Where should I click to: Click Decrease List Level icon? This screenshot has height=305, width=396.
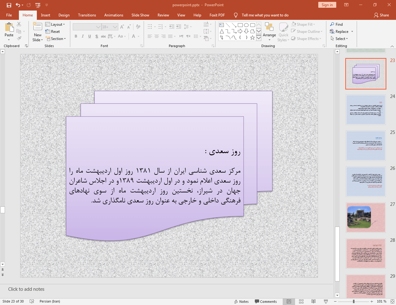[x=172, y=27]
